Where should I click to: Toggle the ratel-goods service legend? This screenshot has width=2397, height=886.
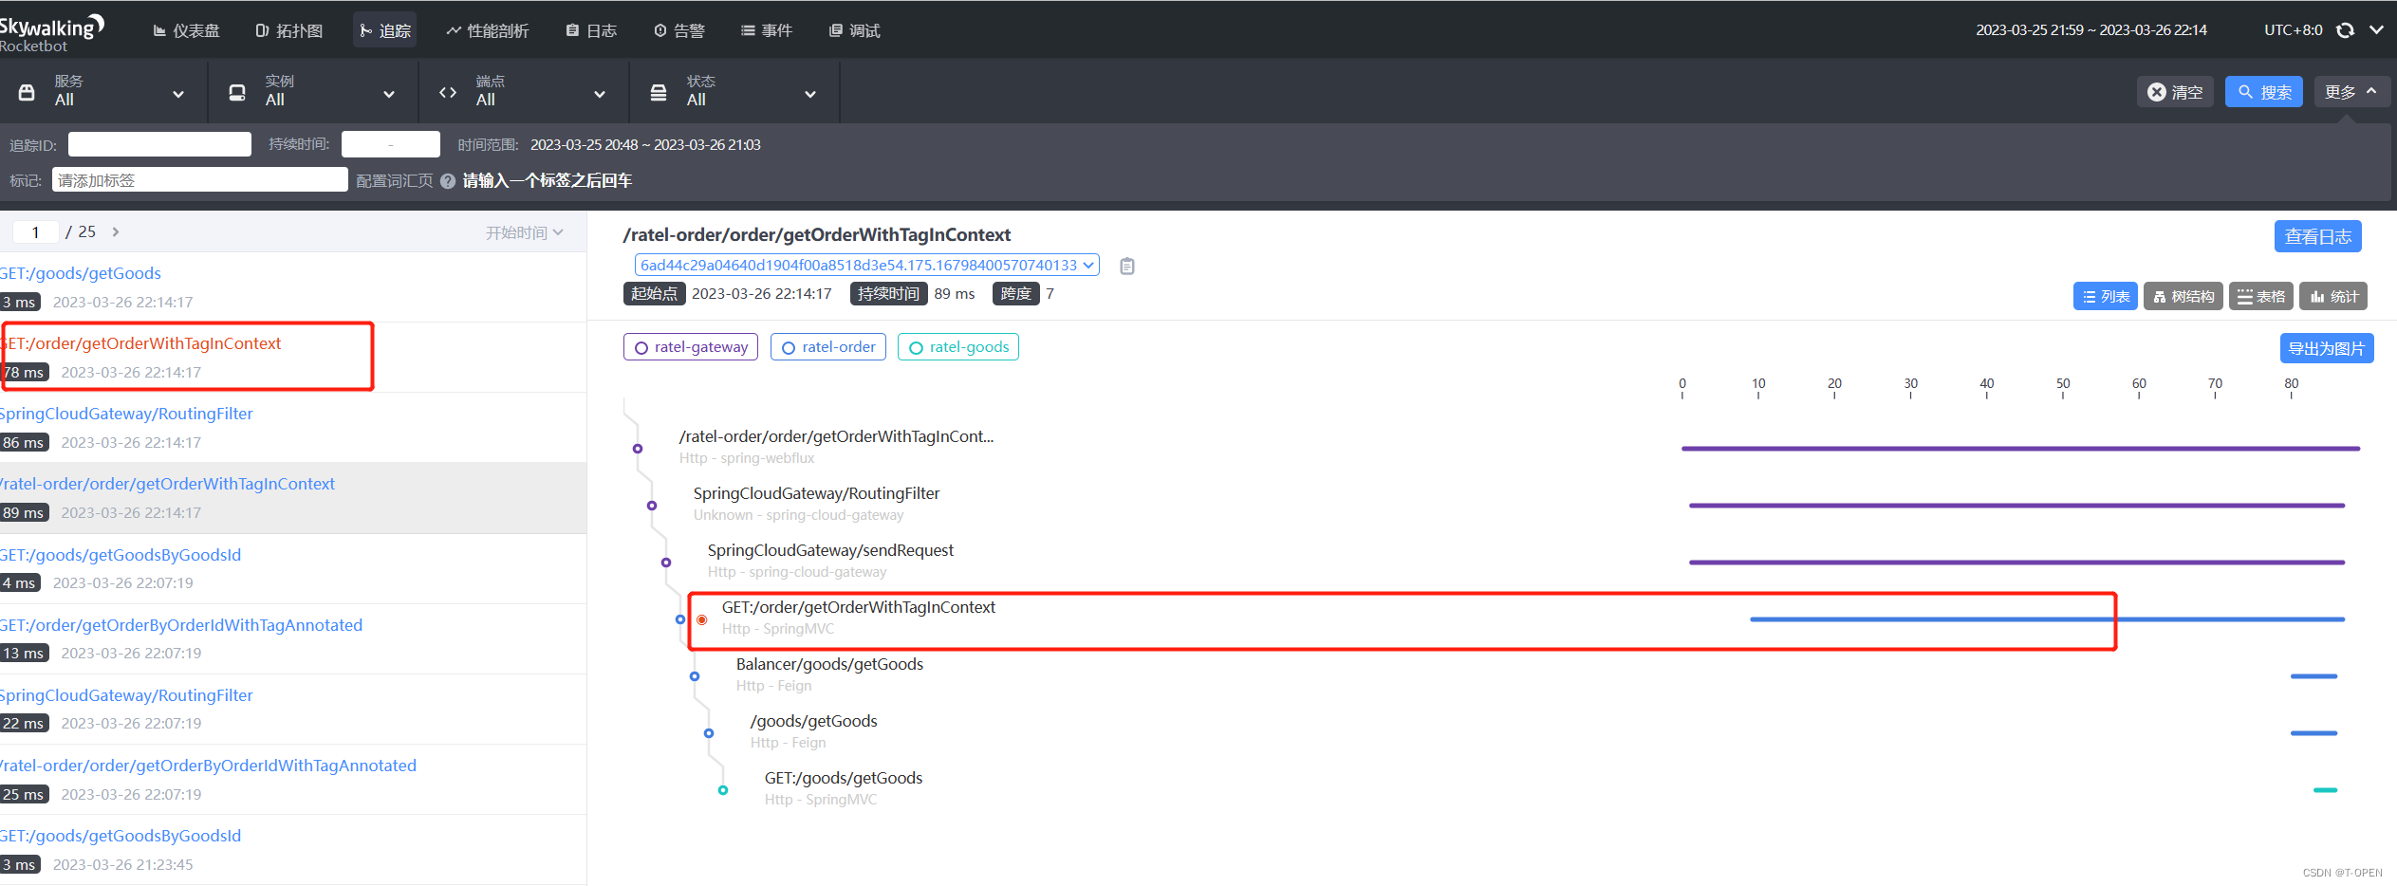[x=958, y=347]
